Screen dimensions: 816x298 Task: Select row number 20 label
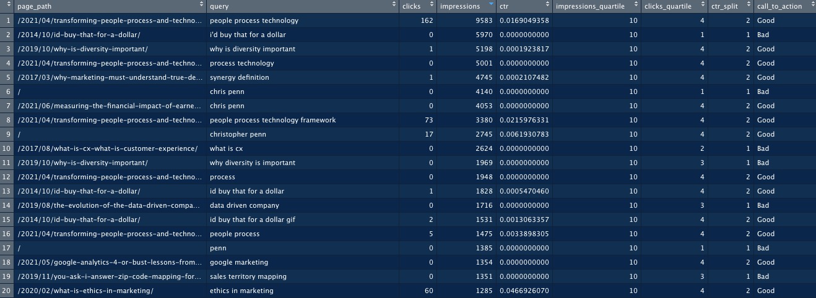(x=7, y=291)
